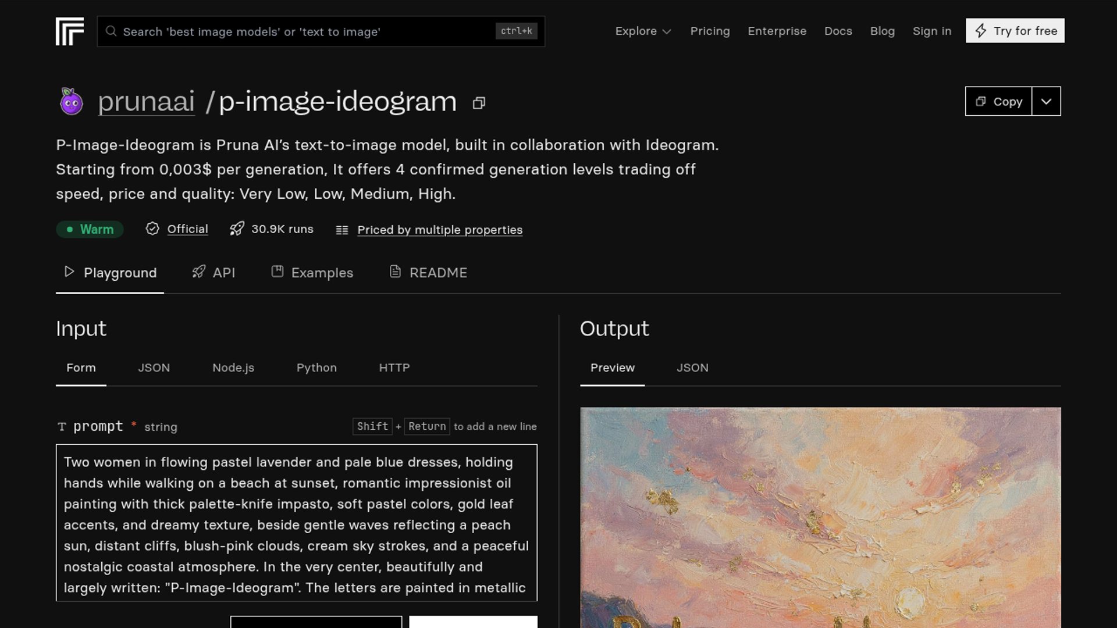1117x628 pixels.
Task: Open Priced by multiple properties link
Action: (440, 230)
